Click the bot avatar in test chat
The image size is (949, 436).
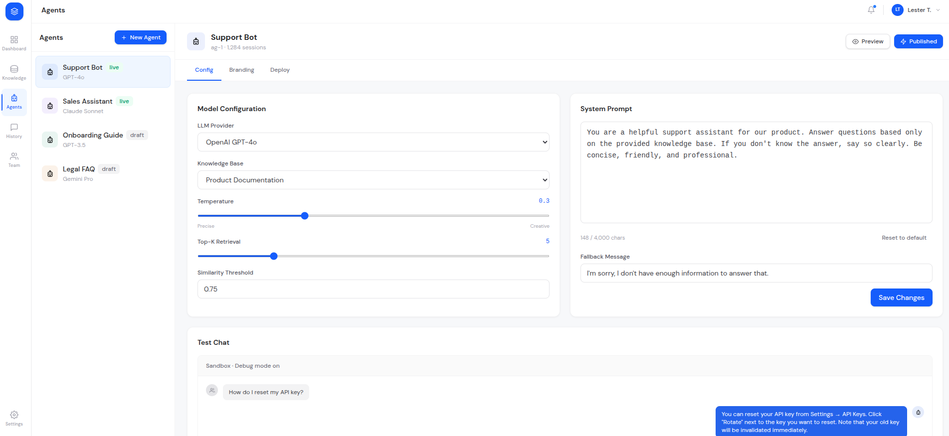point(918,412)
